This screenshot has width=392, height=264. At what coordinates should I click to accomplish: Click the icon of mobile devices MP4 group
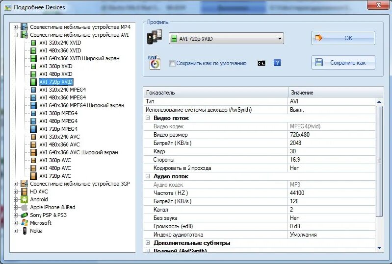tap(24, 27)
